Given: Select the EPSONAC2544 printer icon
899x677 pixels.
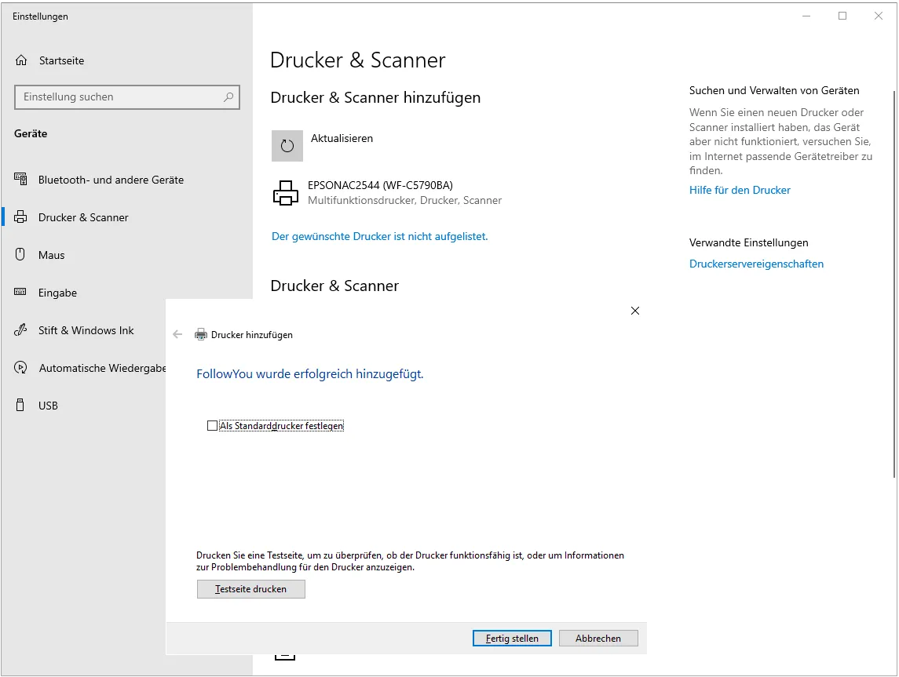Looking at the screenshot, I should pyautogui.click(x=286, y=193).
